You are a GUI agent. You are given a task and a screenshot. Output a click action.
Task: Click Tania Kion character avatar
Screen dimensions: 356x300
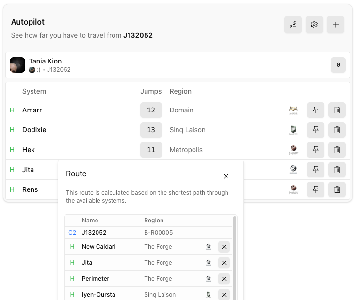tap(17, 65)
